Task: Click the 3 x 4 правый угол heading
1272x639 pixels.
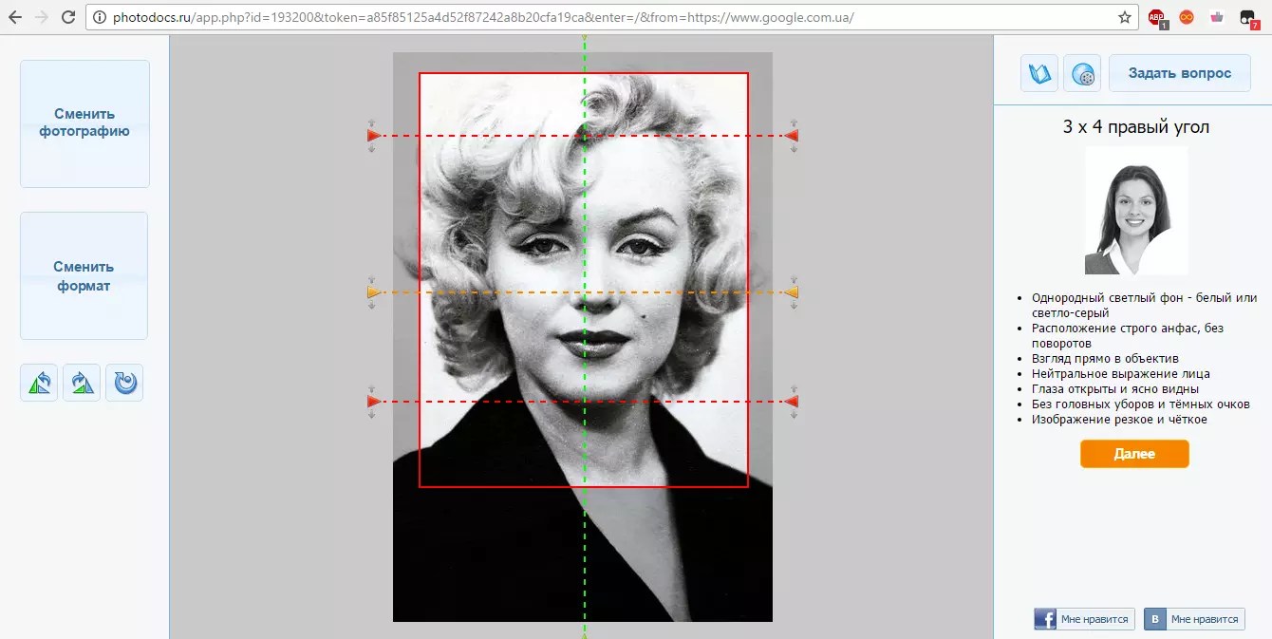Action: pyautogui.click(x=1136, y=127)
